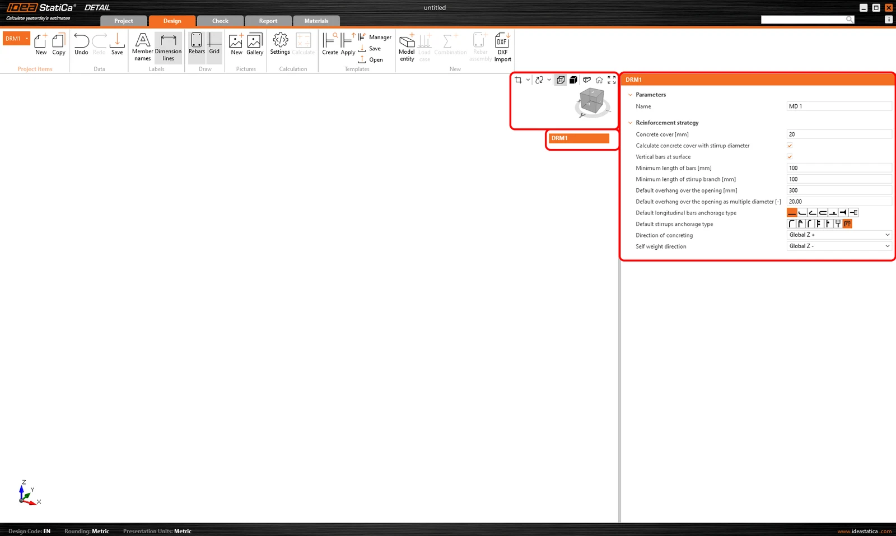Screen dimensions: 896x536
Task: Toggle Calculate concrete cover with stirrup diameter
Action: [x=790, y=146]
